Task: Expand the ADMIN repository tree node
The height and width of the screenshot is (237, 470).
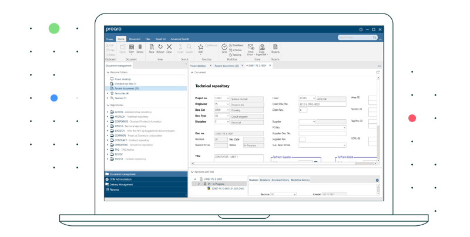Action: click(108, 112)
